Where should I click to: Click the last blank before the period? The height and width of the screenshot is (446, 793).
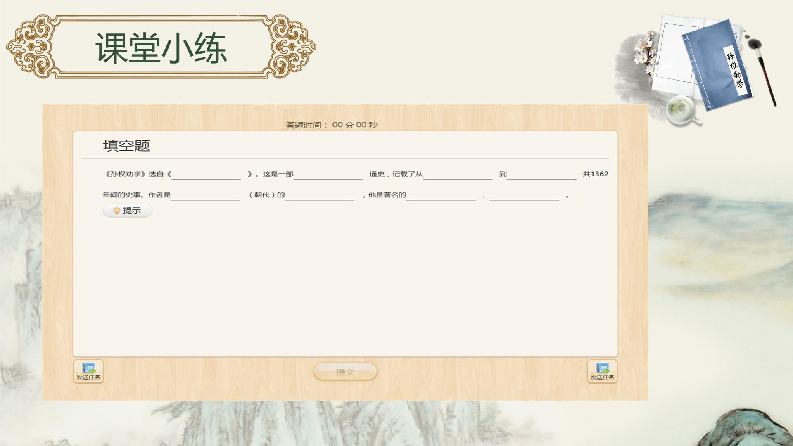(x=525, y=195)
